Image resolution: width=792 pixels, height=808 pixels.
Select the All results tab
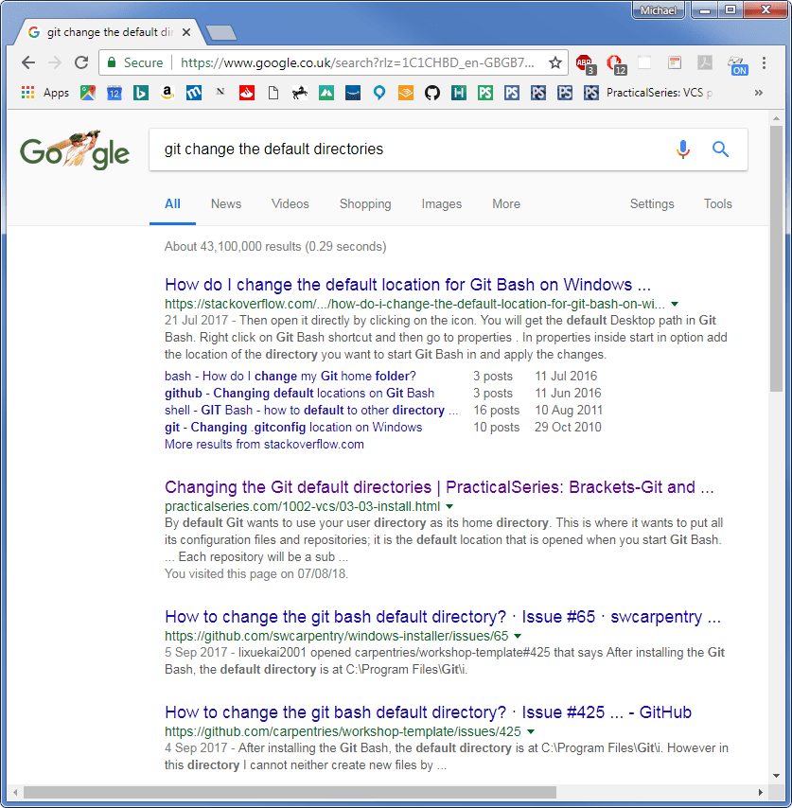[x=172, y=204]
